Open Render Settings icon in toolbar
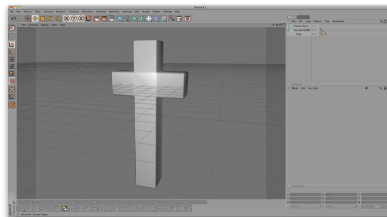 pyautogui.click(x=112, y=18)
